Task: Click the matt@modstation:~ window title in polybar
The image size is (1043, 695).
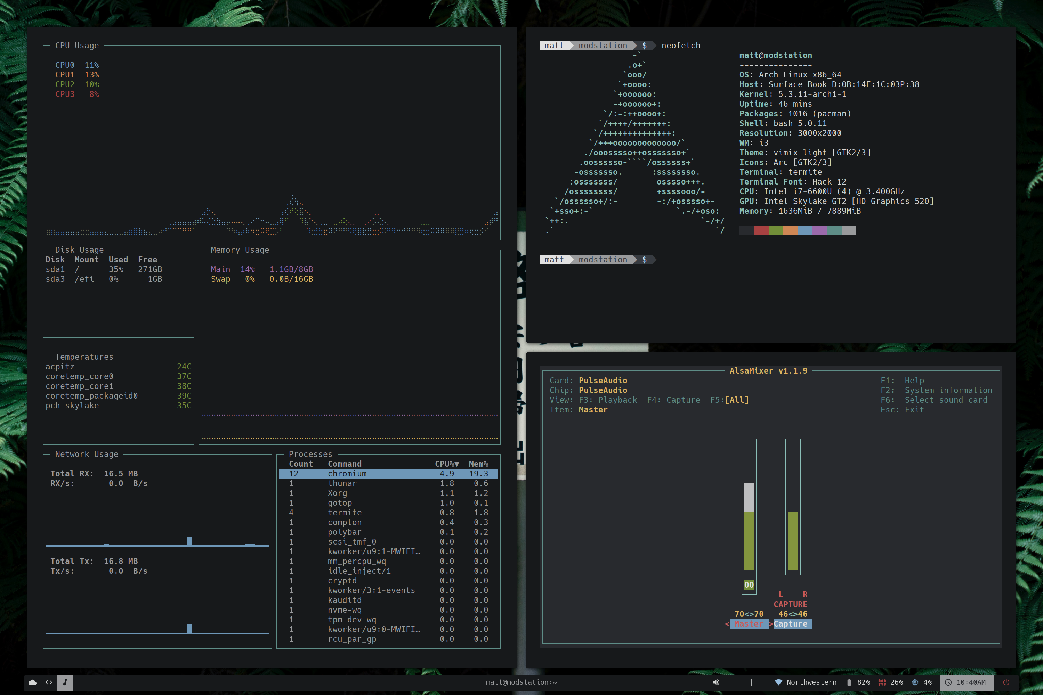Action: click(521, 682)
